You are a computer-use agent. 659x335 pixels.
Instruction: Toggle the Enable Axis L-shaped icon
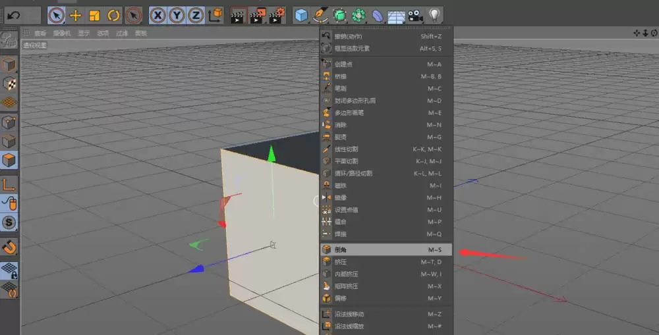[x=9, y=184]
